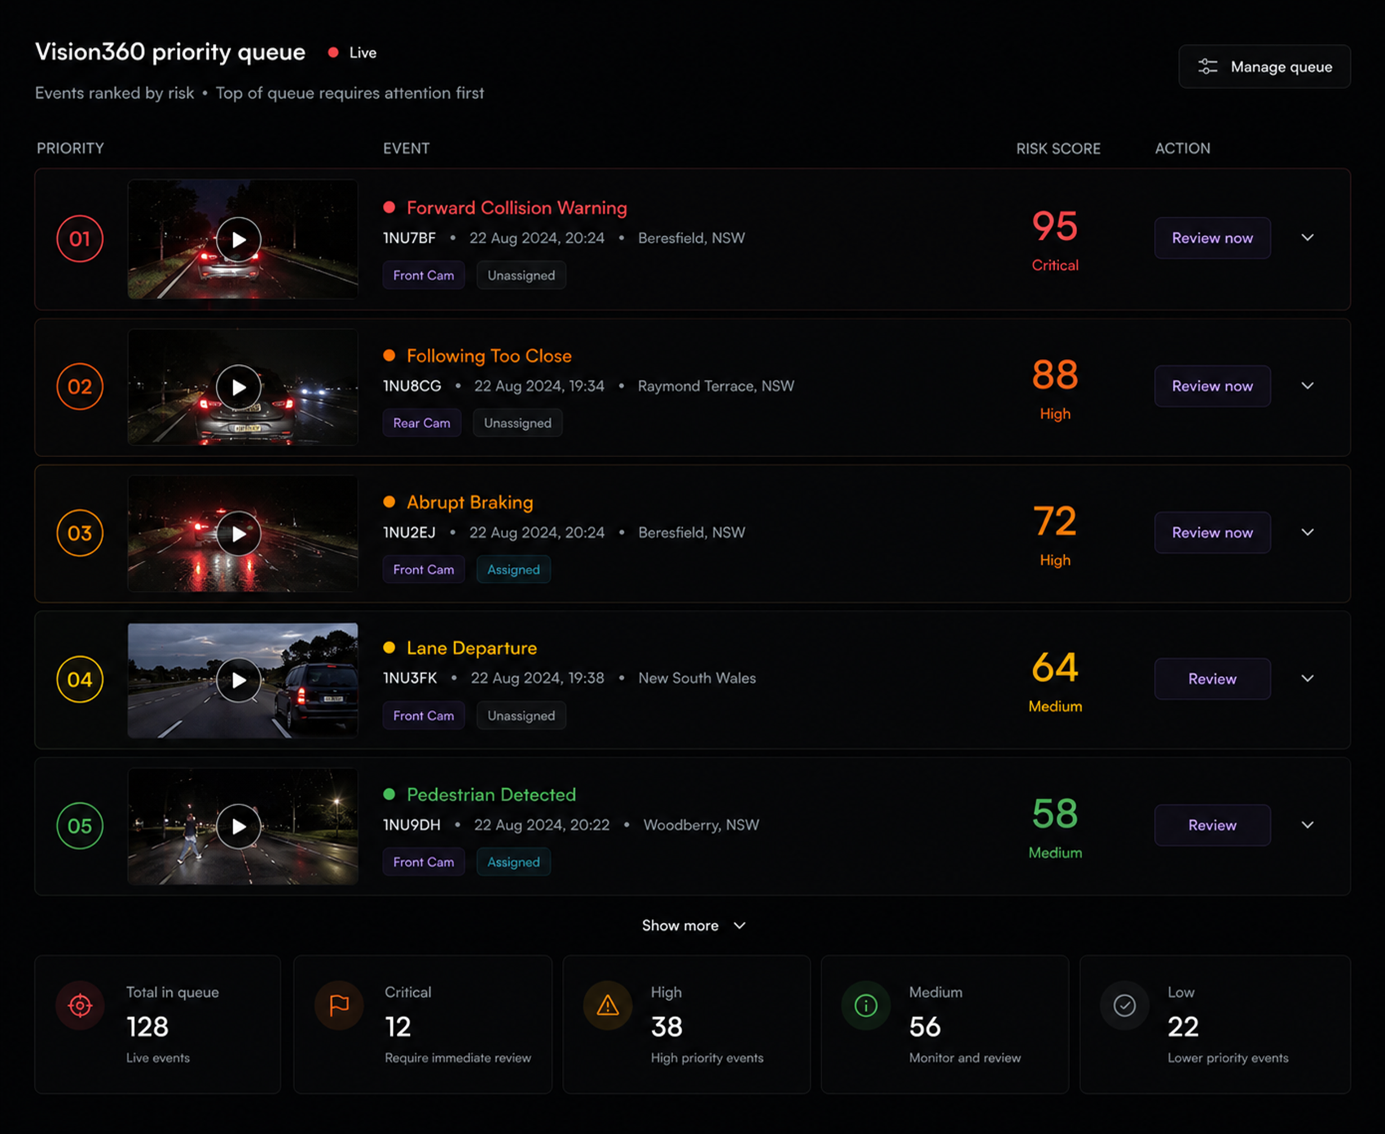Expand the Lane Departure row chevron
Viewport: 1385px width, 1134px height.
(x=1307, y=679)
